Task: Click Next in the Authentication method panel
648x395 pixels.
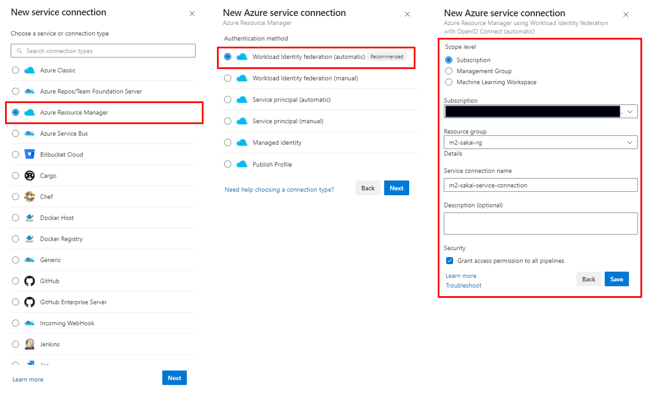Action: tap(397, 188)
